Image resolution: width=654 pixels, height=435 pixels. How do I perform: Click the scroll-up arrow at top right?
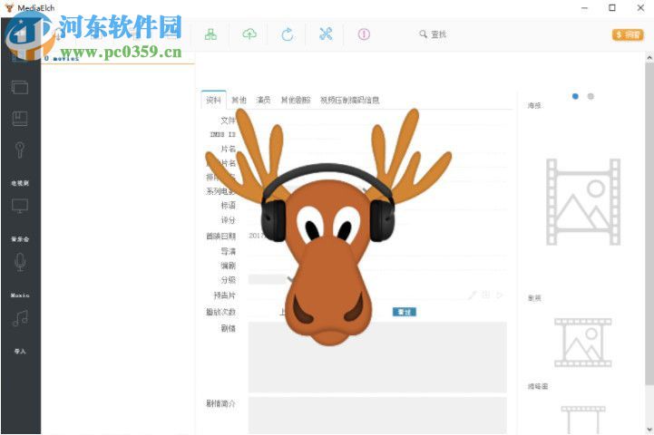(649, 58)
